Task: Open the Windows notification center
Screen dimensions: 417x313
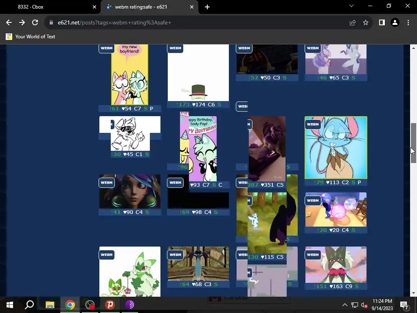Action: (x=404, y=305)
